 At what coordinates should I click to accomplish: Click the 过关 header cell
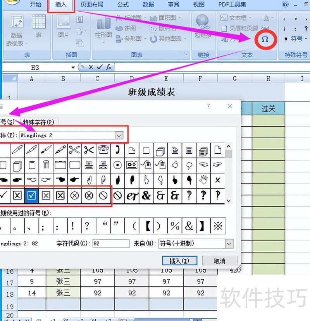pos(268,108)
